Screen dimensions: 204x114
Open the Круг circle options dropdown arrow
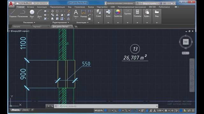coord(32,18)
